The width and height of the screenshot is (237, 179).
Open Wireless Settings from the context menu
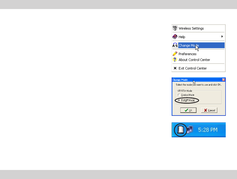tap(198, 28)
